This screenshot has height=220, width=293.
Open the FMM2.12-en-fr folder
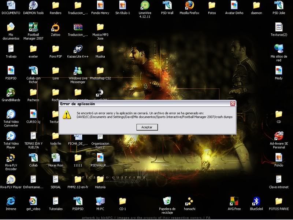(78, 179)
